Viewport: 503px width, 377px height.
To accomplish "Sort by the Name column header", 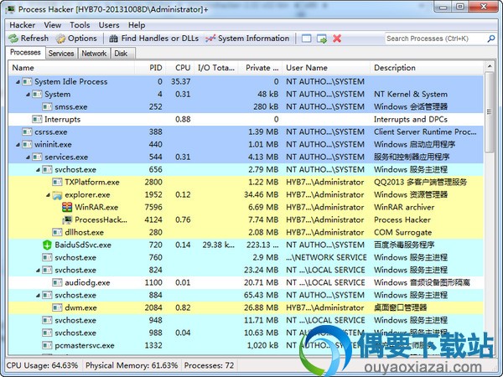I will (x=72, y=68).
